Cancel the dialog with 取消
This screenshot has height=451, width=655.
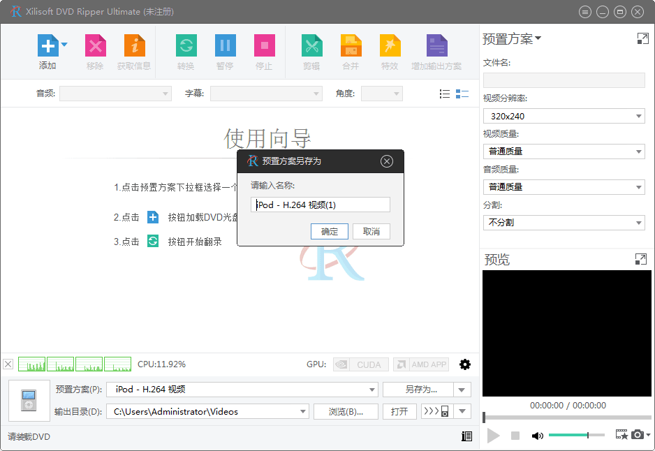pos(371,231)
